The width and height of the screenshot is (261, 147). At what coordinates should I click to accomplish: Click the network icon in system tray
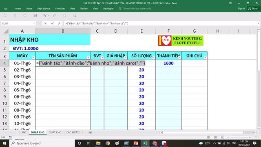click(224, 143)
